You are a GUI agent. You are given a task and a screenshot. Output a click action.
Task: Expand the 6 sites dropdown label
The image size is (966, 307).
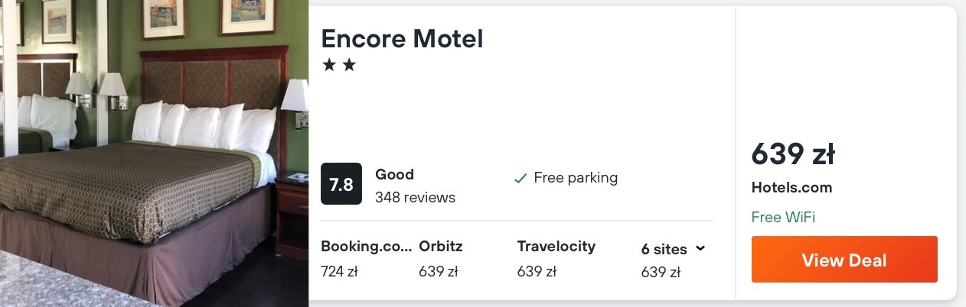tap(664, 249)
